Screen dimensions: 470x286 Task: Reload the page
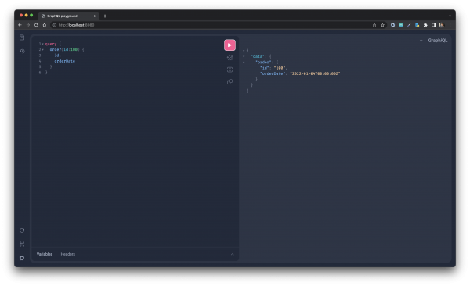[36, 25]
